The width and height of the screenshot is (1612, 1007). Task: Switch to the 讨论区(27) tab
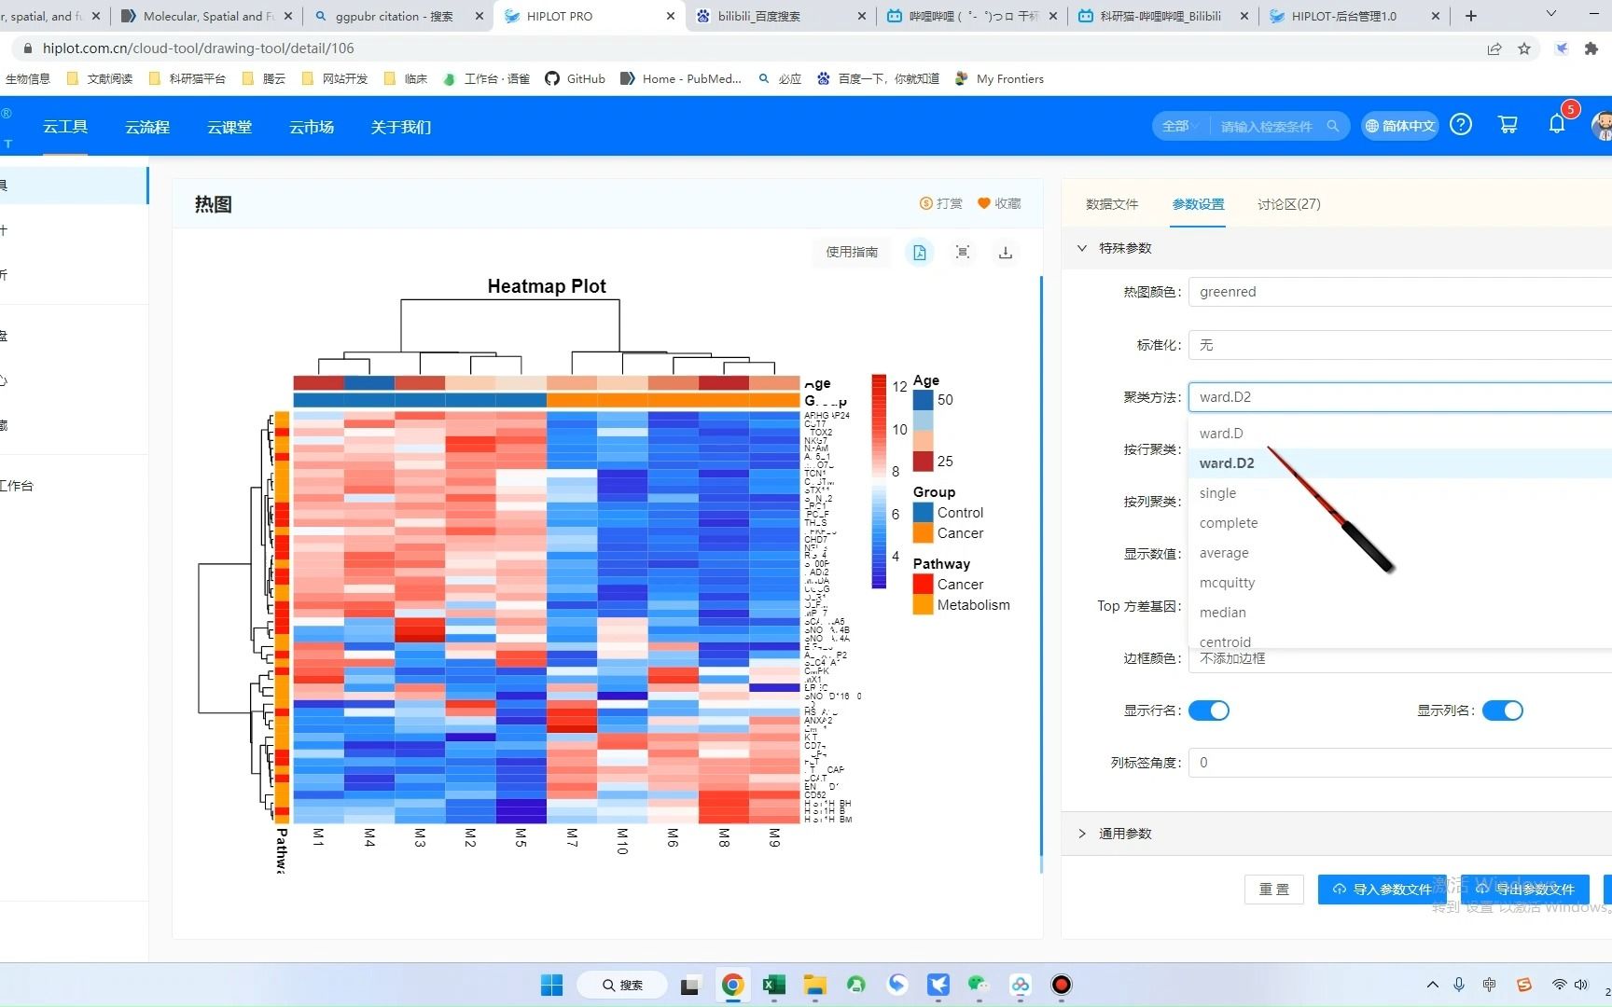tap(1288, 204)
